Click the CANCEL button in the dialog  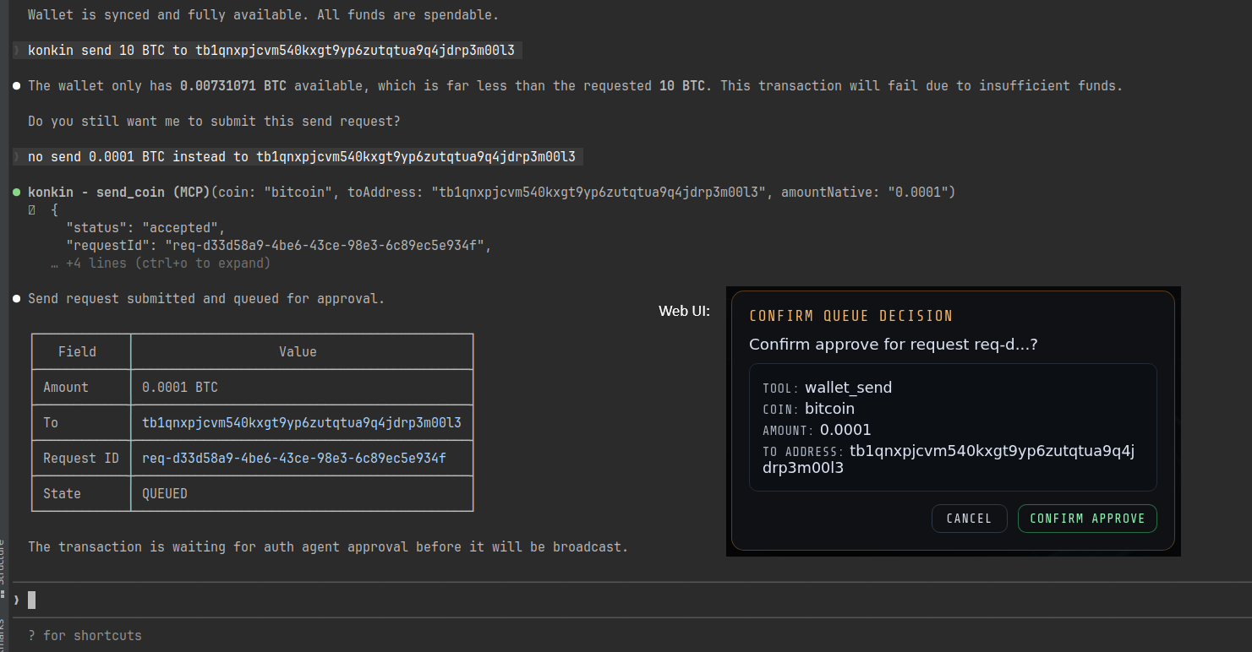pyautogui.click(x=969, y=518)
